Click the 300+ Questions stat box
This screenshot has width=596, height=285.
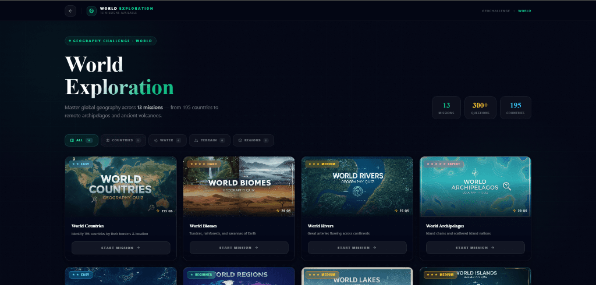point(480,108)
